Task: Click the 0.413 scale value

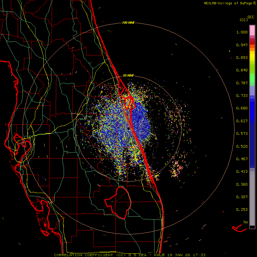Action: coord(242,172)
